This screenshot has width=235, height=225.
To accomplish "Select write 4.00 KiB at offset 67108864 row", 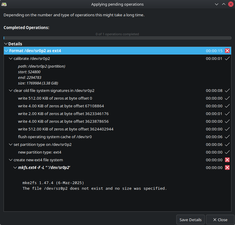I will 117,106.
